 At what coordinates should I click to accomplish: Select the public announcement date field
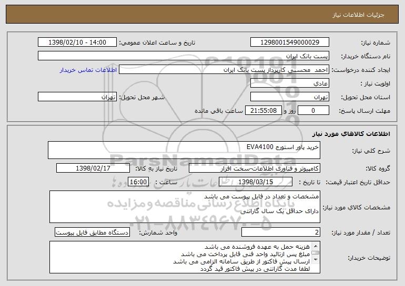click(x=77, y=43)
